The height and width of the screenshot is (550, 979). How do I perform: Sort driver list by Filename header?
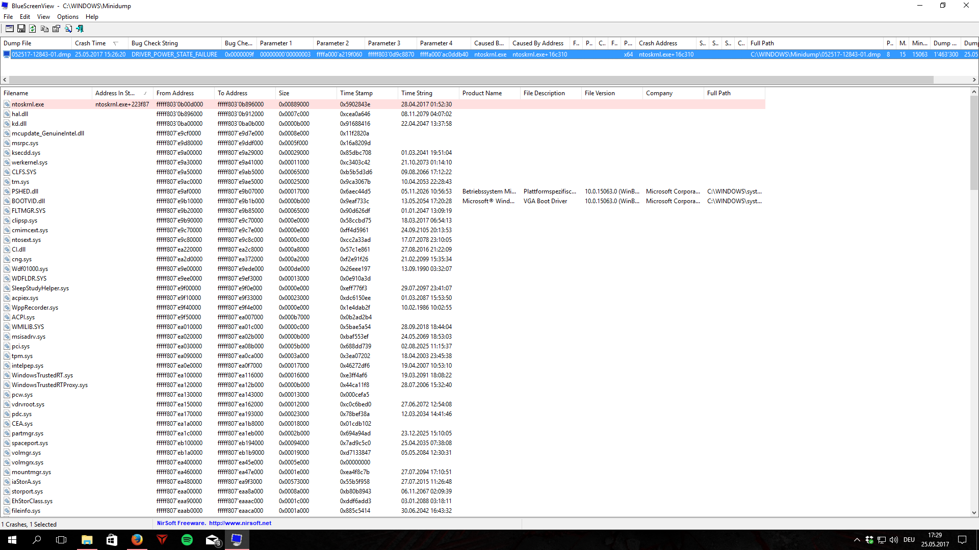[16, 93]
